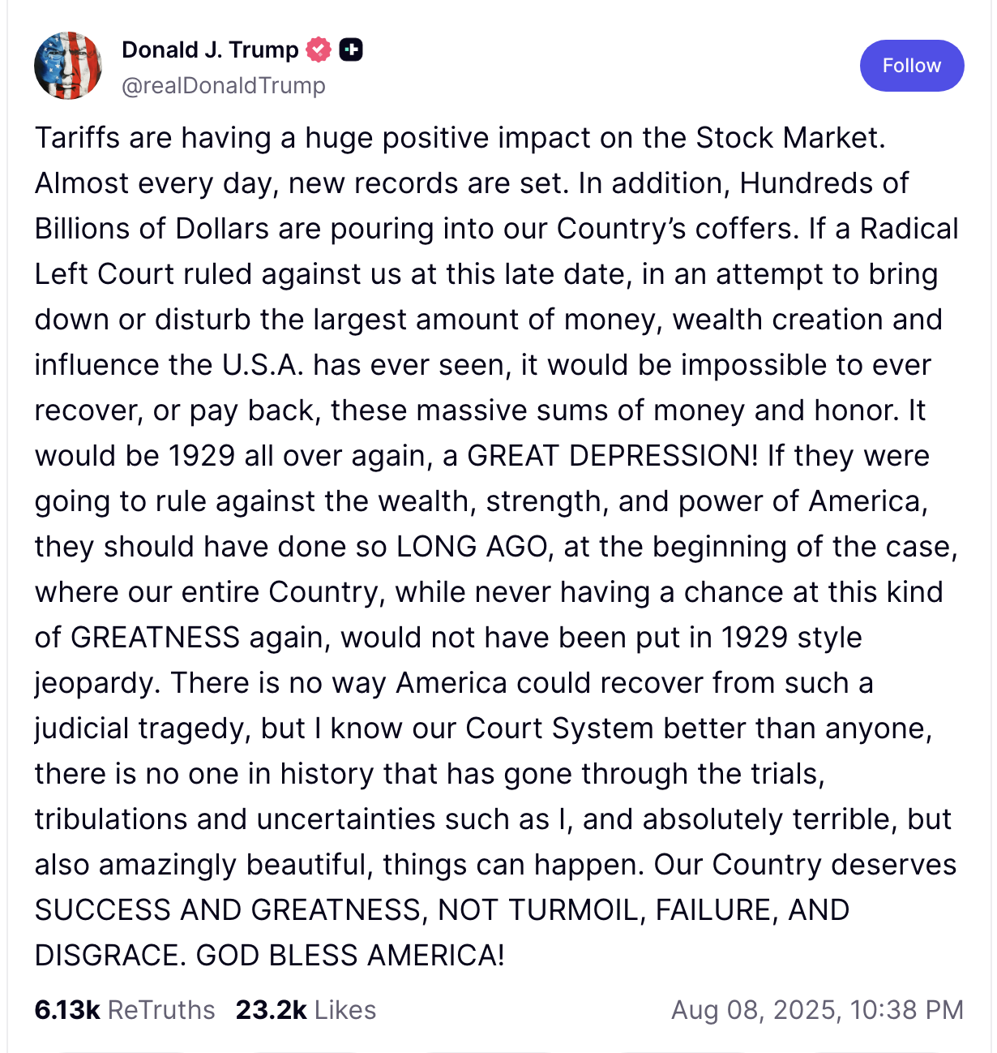Click 'Tariffs' at the start of the post
Viewport: 997px width, 1053px height.
point(77,138)
